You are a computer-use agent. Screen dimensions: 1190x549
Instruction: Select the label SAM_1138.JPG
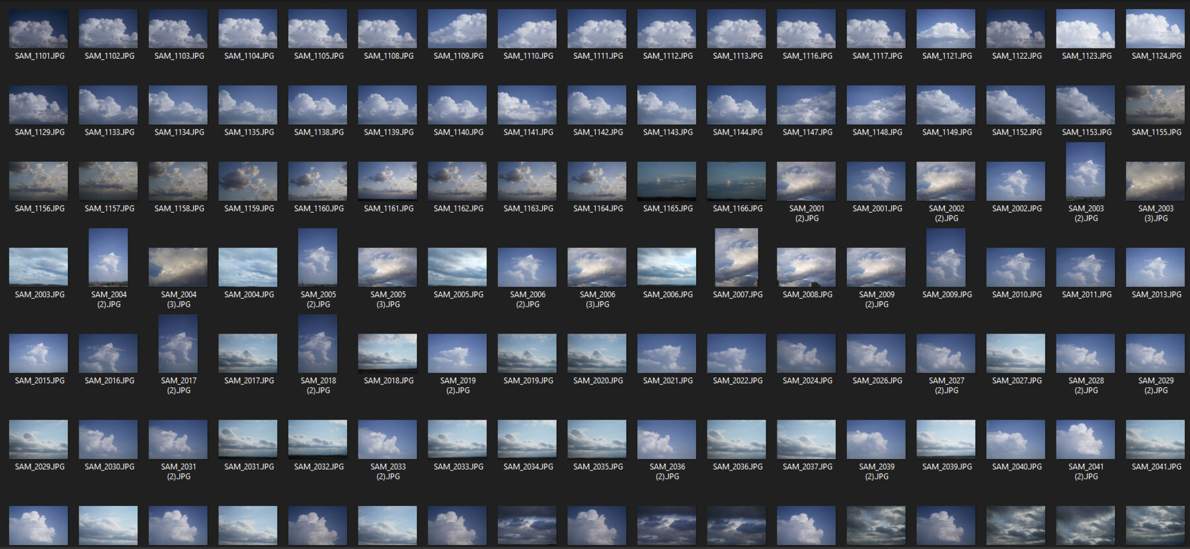tap(319, 132)
